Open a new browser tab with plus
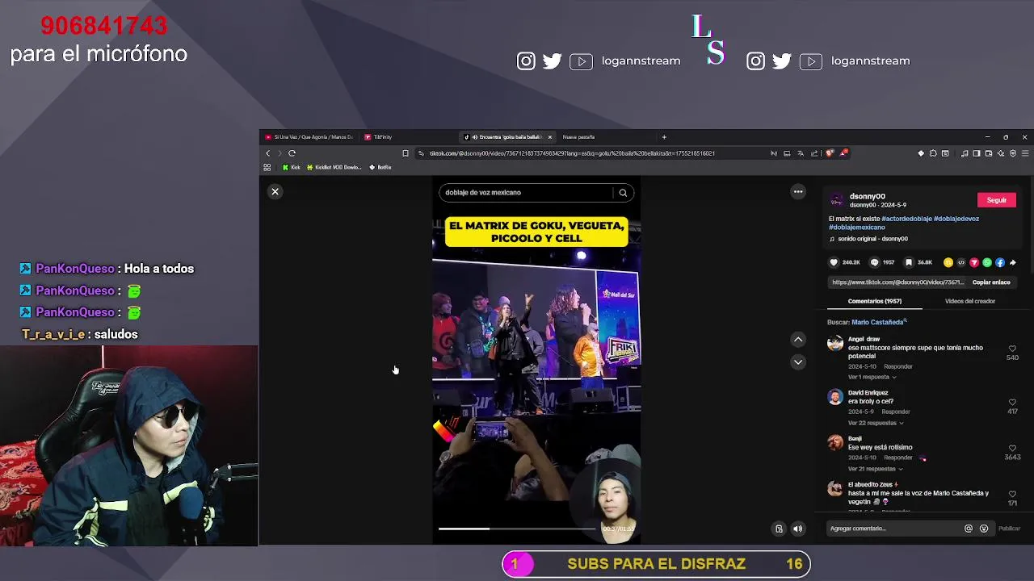Viewport: 1034px width, 581px height. tap(664, 137)
